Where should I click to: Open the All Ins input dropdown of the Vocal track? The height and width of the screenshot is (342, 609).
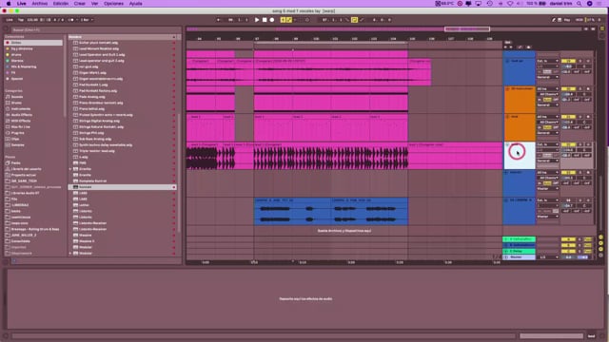(x=548, y=117)
